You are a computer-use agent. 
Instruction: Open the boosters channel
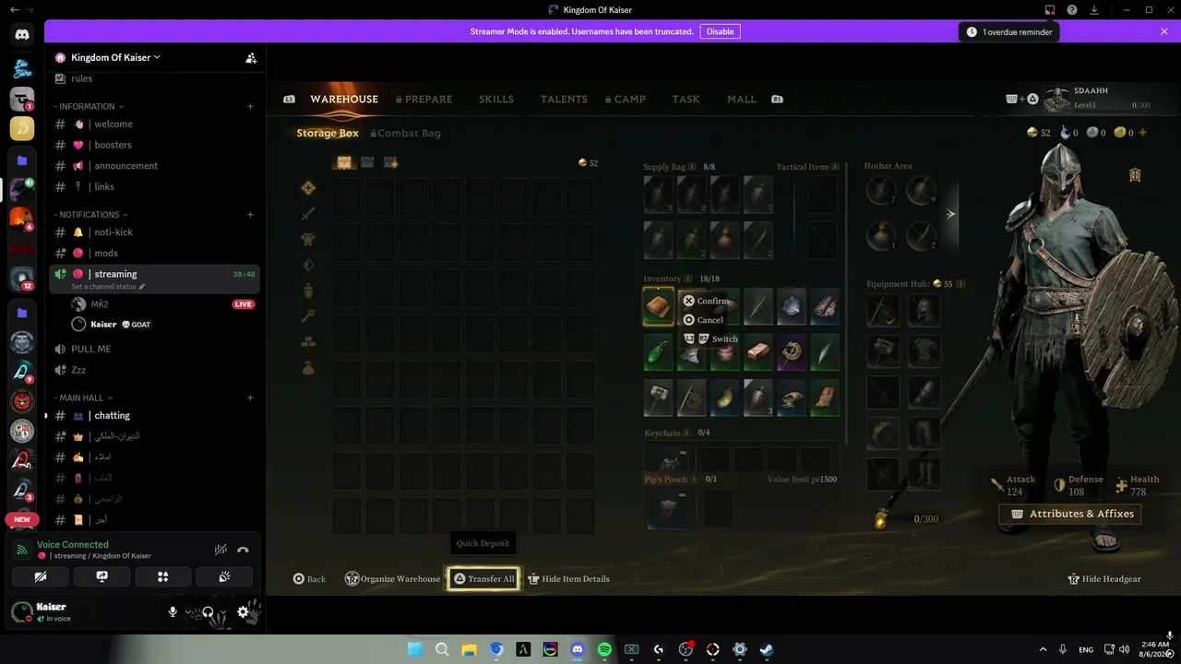click(x=154, y=145)
